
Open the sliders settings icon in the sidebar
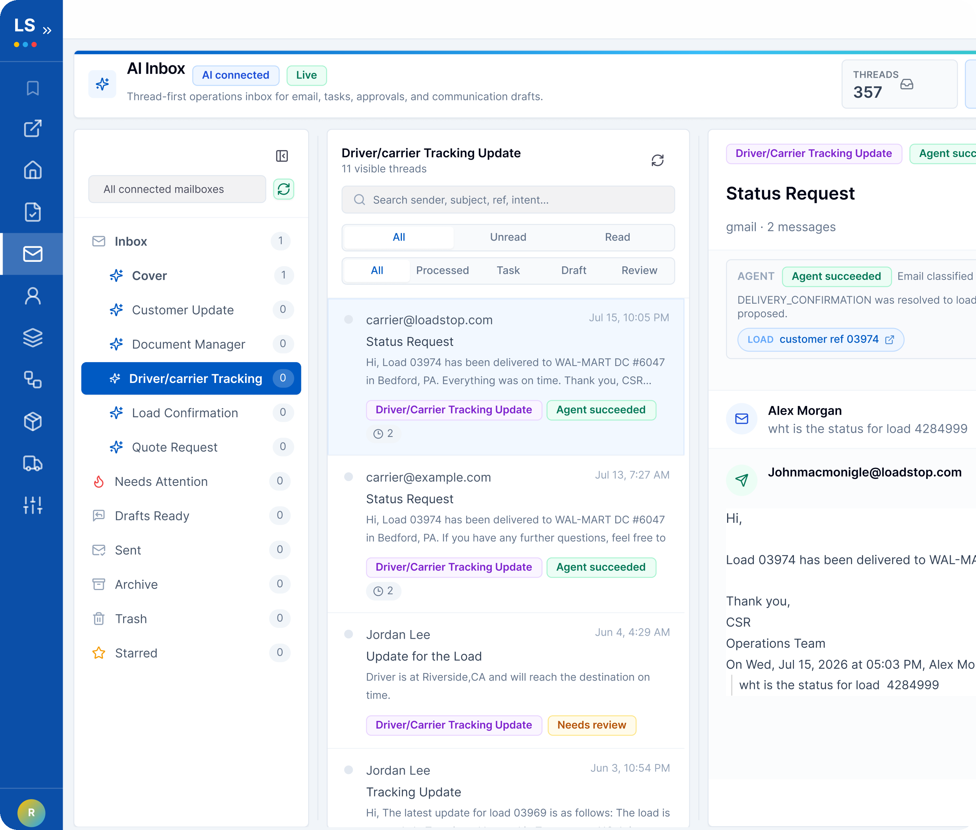[32, 505]
